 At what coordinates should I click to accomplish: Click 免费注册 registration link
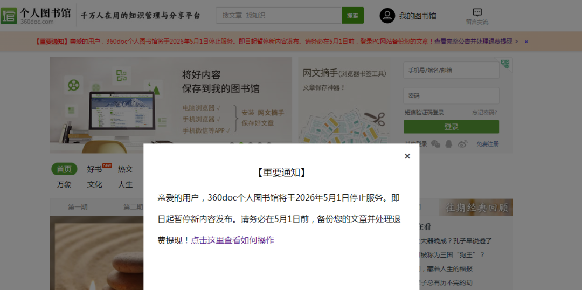click(x=488, y=144)
